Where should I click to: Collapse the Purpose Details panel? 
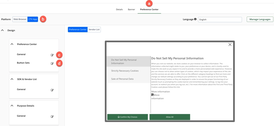tap(12, 106)
